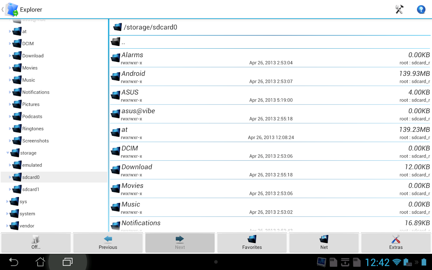Screen dimensions: 432x270
Task: Tap the Explorer app logo icon
Action: 12,9
